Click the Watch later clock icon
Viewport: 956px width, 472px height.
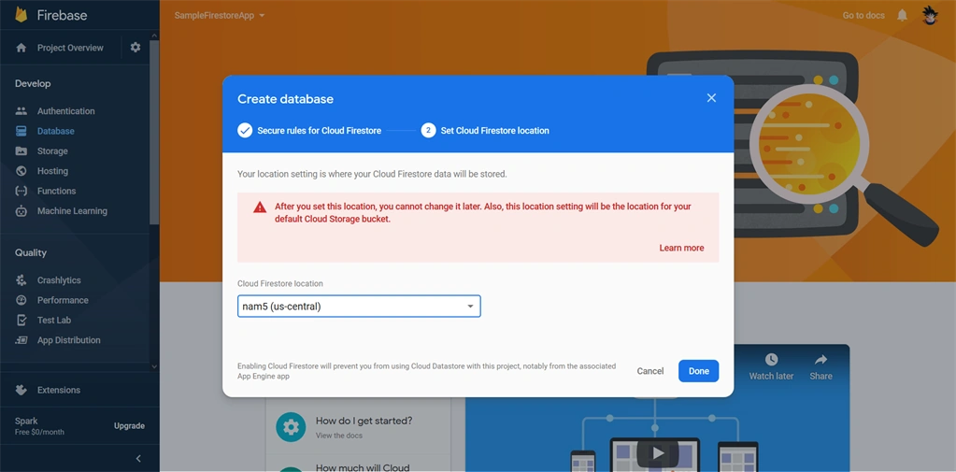tap(771, 359)
